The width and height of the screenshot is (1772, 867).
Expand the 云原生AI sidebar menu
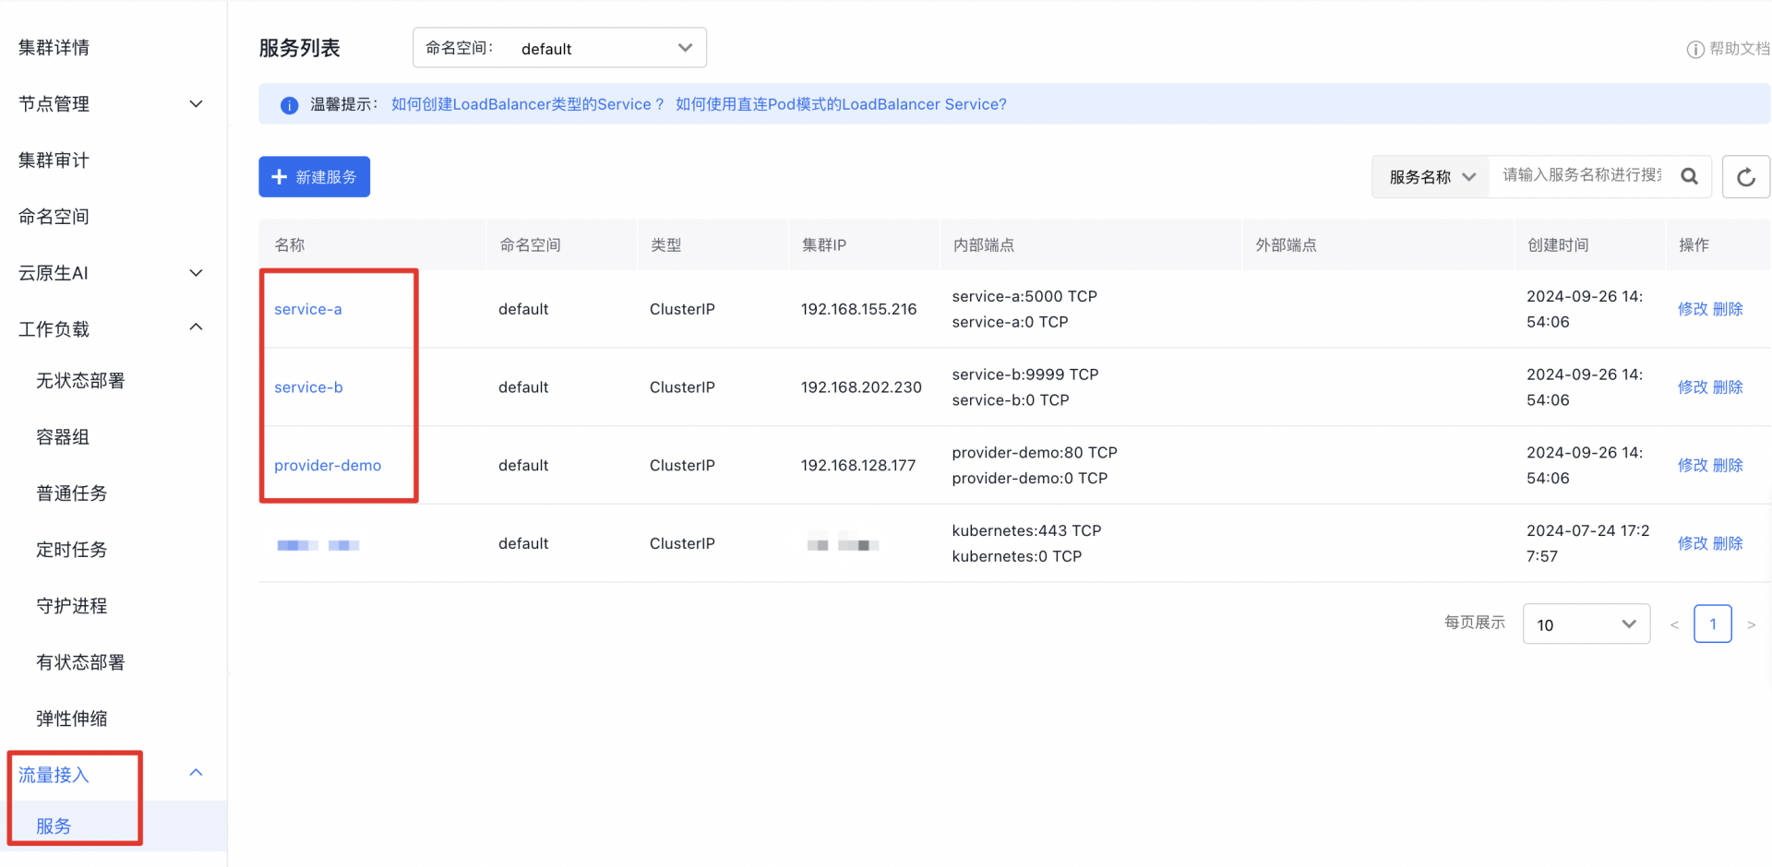click(196, 273)
